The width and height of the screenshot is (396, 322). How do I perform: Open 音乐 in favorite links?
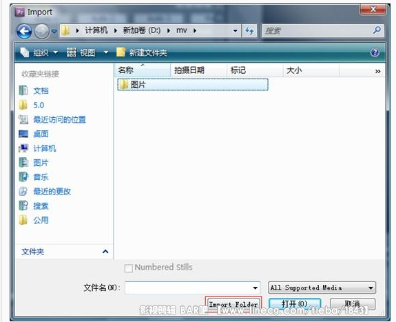(41, 177)
